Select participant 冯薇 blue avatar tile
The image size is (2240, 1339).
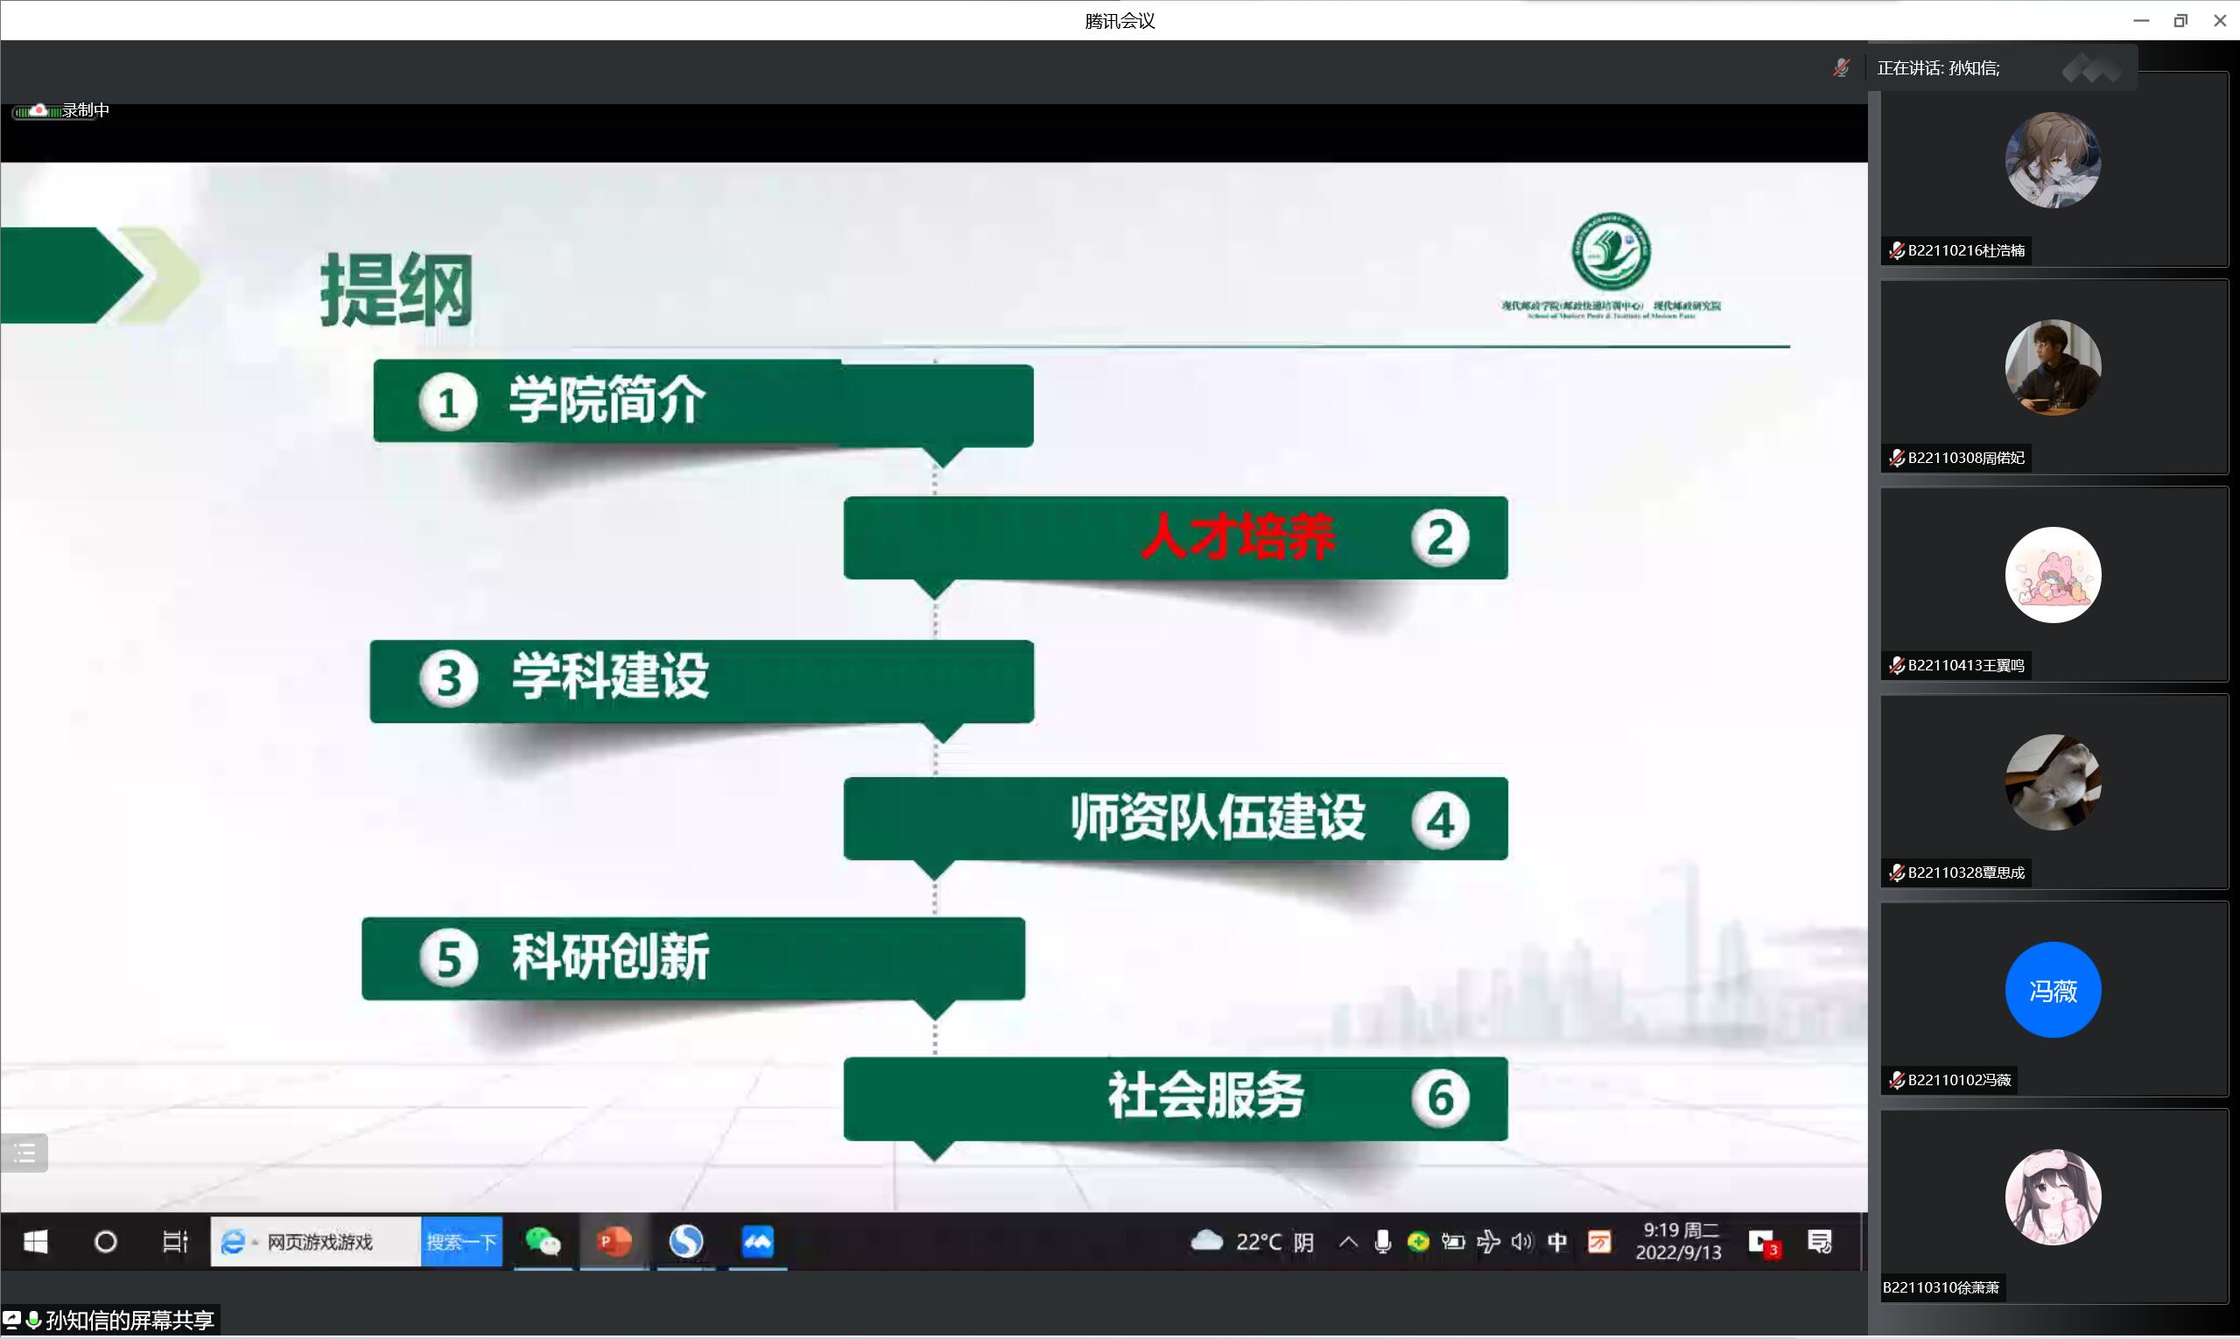[x=2053, y=990]
